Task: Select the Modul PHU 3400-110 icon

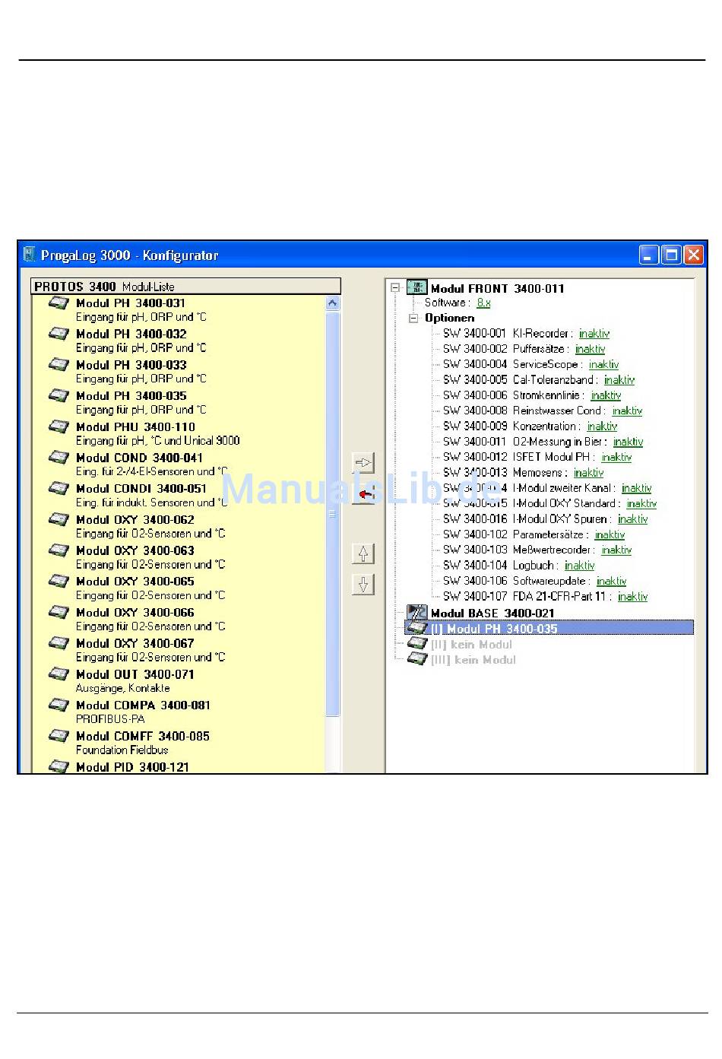Action: pyautogui.click(x=59, y=426)
